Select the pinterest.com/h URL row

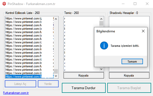[x=30, y=56]
